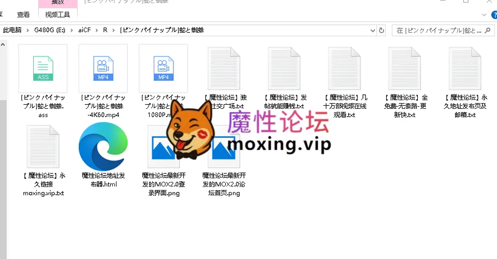This screenshot has height=259, width=497.
Task: Select the 永久地址发布页及邮箱.txt file icon
Action: (465, 68)
